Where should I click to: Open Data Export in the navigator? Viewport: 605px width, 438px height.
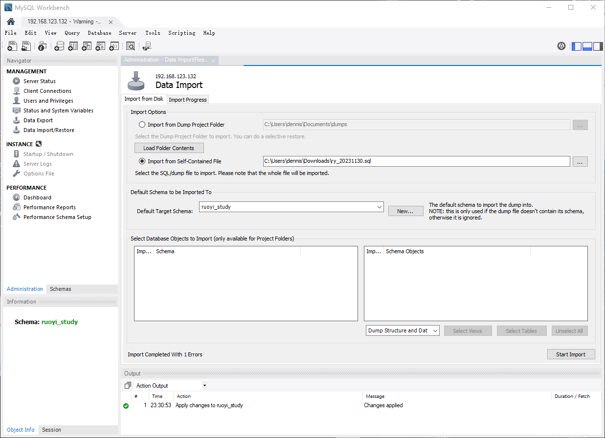(38, 120)
